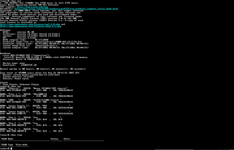Viewport: 234px width, 150px height.
Task: Click the 'system: version 14.2(6h)' line
Action: point(31,36)
